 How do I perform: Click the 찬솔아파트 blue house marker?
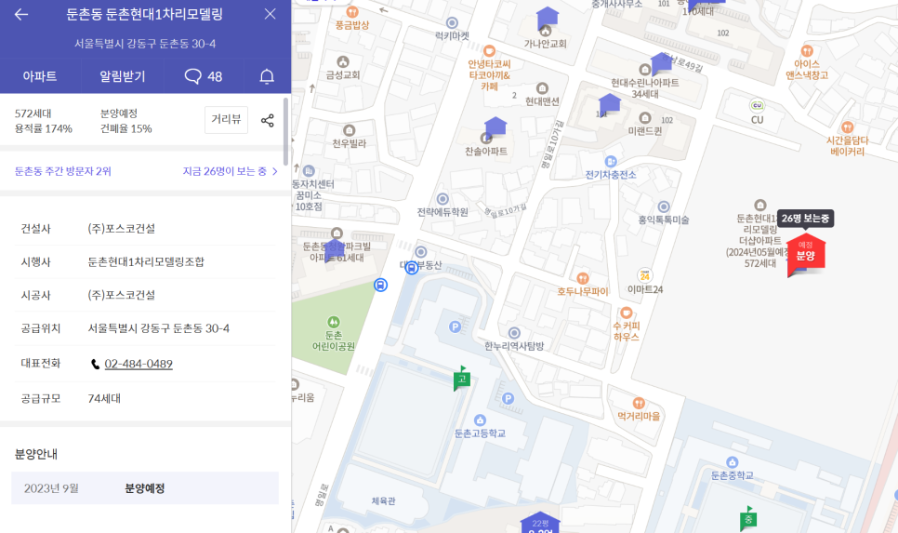[x=495, y=127]
